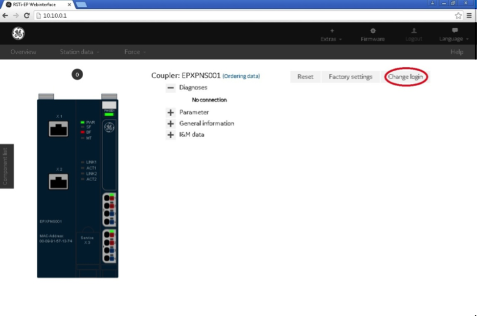The image size is (477, 316).
Task: Bookmark this page with the star icon
Action: click(x=458, y=16)
